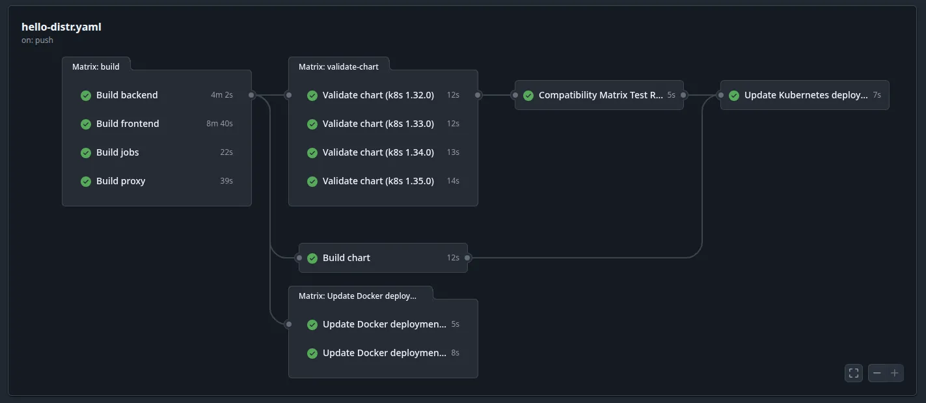The width and height of the screenshot is (926, 403).
Task: Click the check icon on Validate chart (k8s 1.35.0)
Action: pyautogui.click(x=312, y=181)
